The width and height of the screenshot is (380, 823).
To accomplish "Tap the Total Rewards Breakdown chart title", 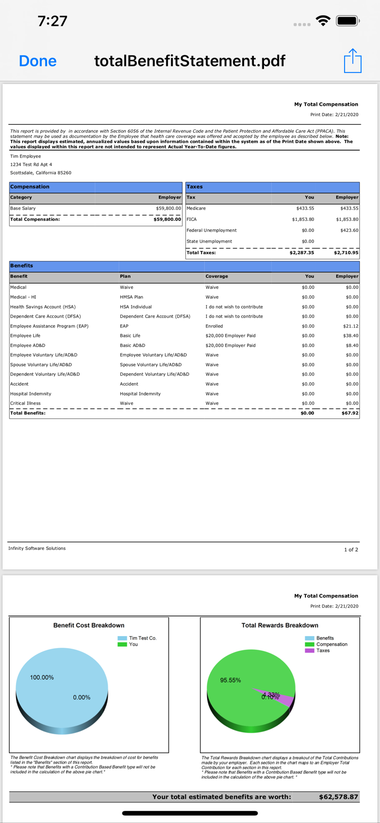I will pyautogui.click(x=280, y=625).
